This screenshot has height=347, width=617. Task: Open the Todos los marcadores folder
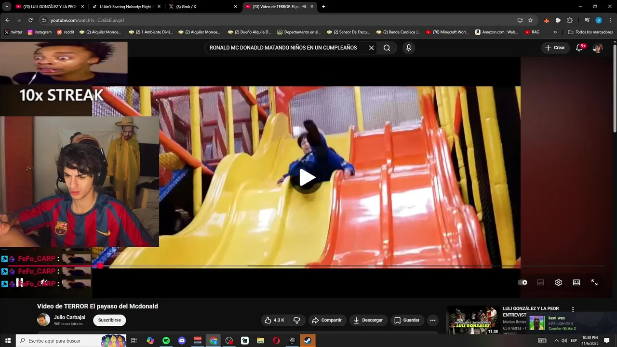[590, 32]
